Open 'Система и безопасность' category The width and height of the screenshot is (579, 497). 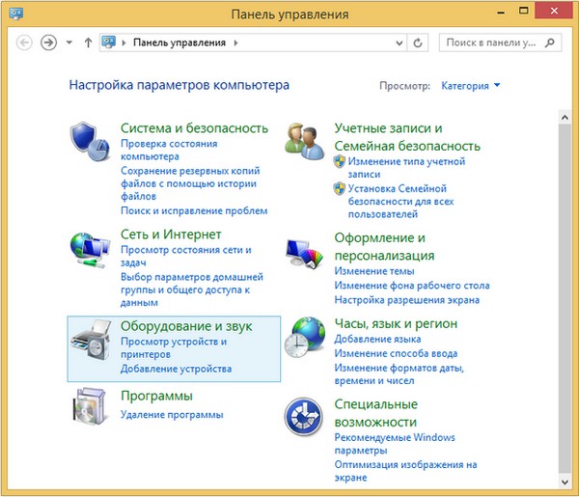pos(194,128)
